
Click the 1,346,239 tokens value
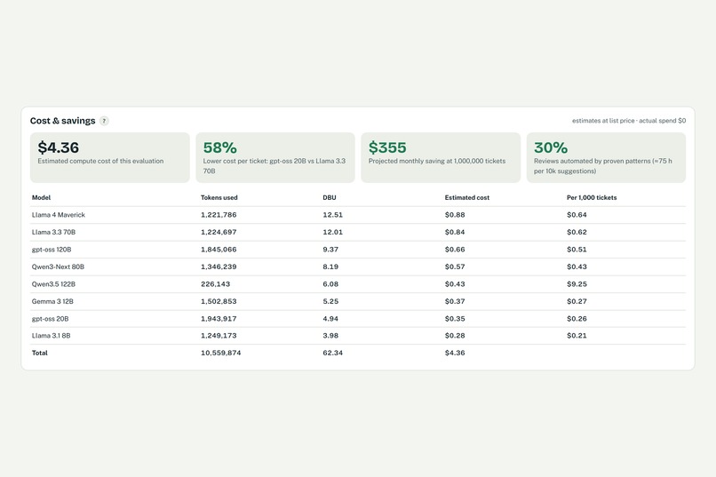(x=219, y=267)
